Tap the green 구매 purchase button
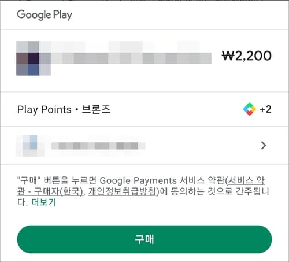The height and width of the screenshot is (262, 289). click(144, 239)
